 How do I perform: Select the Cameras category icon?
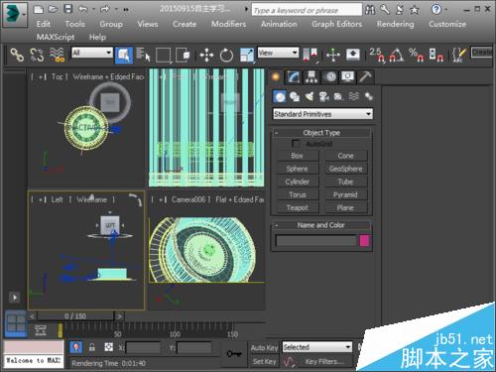324,97
